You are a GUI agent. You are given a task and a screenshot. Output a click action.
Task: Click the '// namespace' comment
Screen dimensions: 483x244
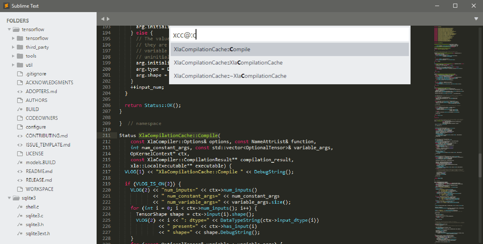coord(145,123)
